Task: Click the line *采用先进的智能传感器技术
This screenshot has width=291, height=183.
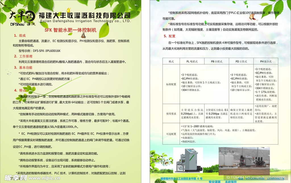Action: click(71, 173)
